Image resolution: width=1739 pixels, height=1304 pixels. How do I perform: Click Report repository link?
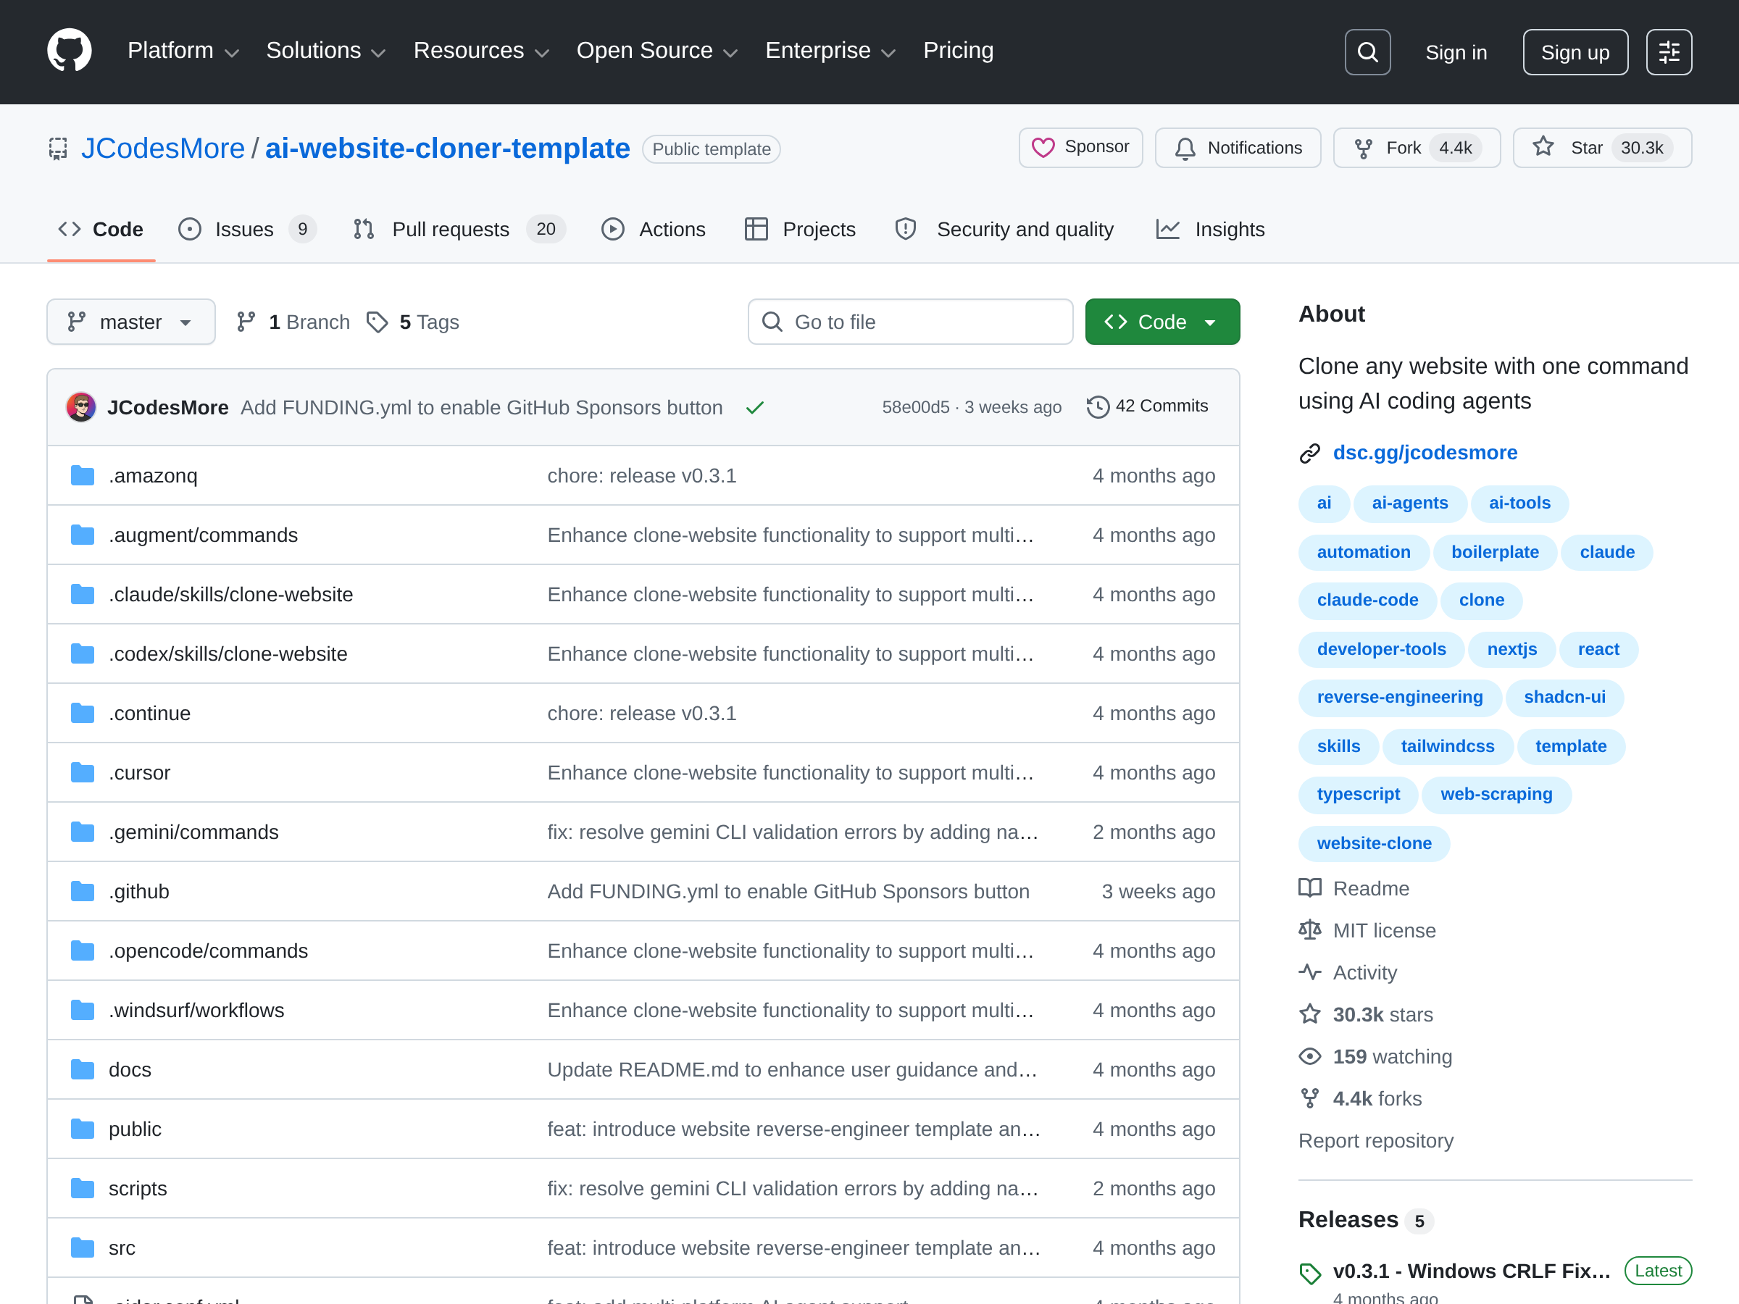point(1376,1140)
